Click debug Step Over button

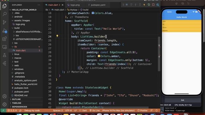click(x=131, y=5)
